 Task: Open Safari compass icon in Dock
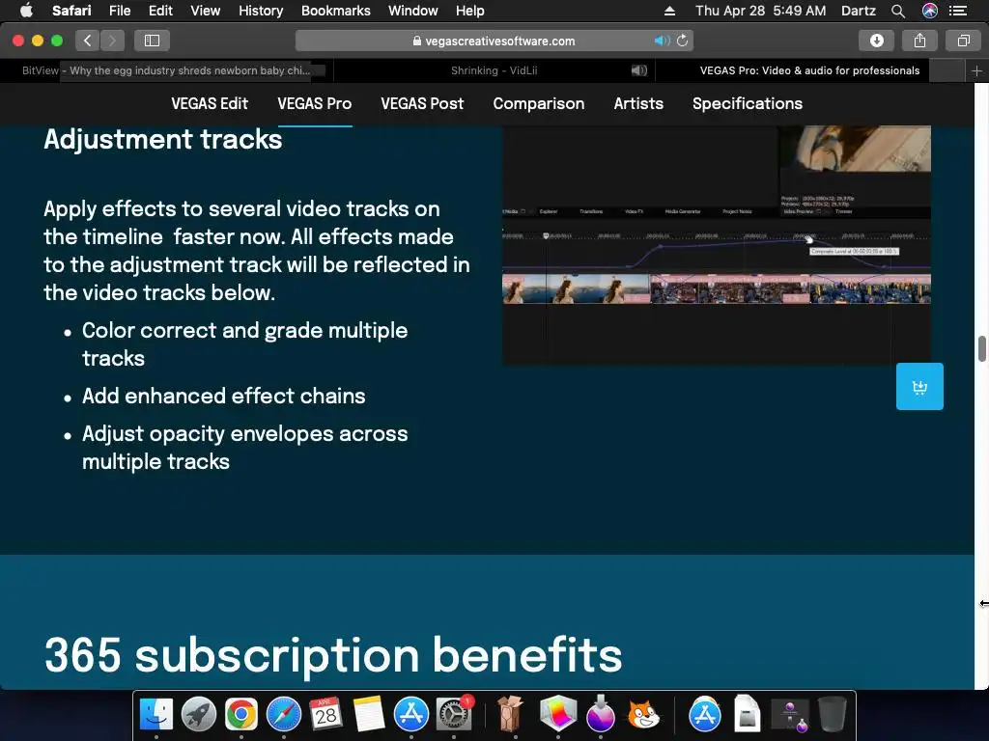[284, 715]
